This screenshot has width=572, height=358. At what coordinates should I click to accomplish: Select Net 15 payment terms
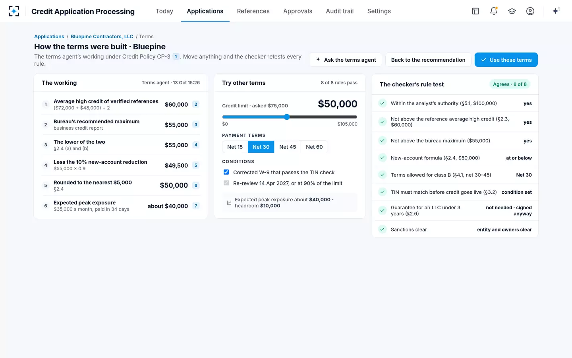235,147
